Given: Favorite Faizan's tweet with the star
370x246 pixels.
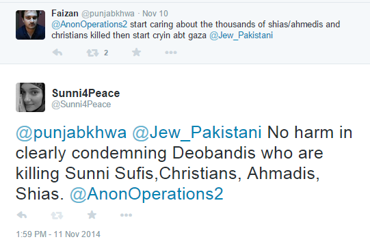Looking at the screenshot, I should coord(136,52).
